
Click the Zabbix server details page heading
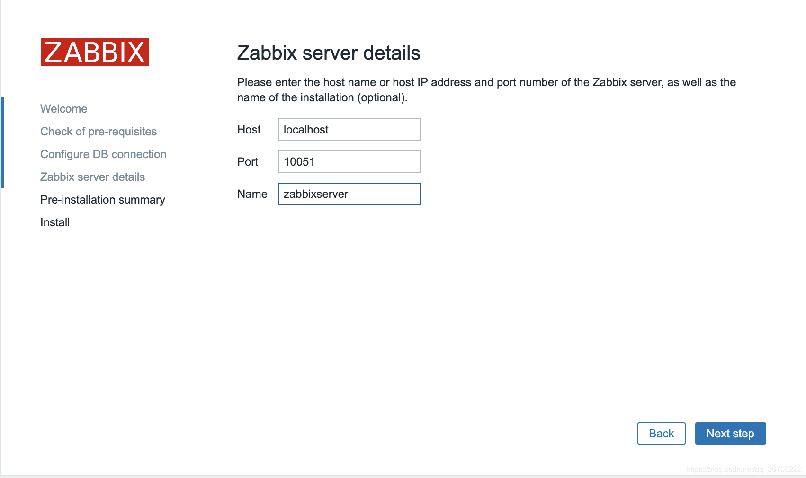(x=329, y=53)
